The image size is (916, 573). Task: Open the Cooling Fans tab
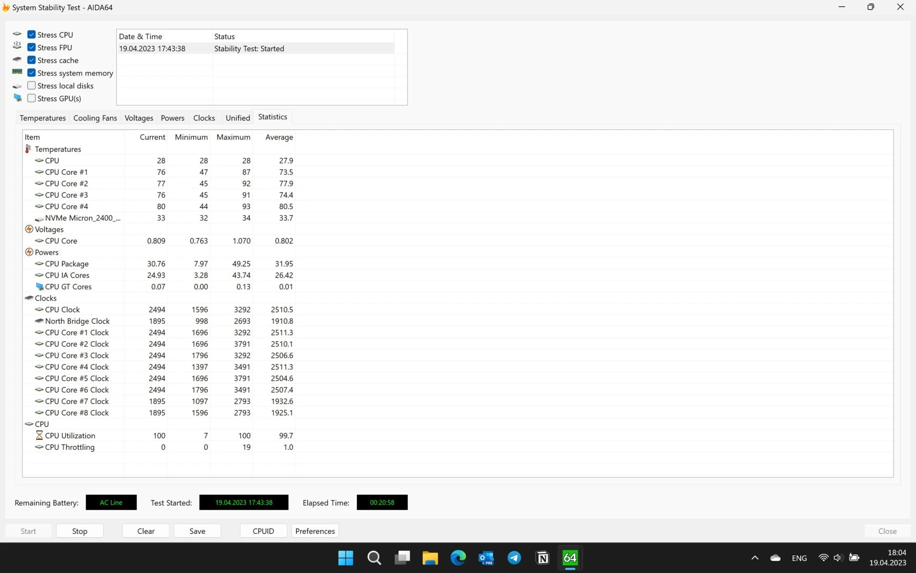click(x=95, y=118)
